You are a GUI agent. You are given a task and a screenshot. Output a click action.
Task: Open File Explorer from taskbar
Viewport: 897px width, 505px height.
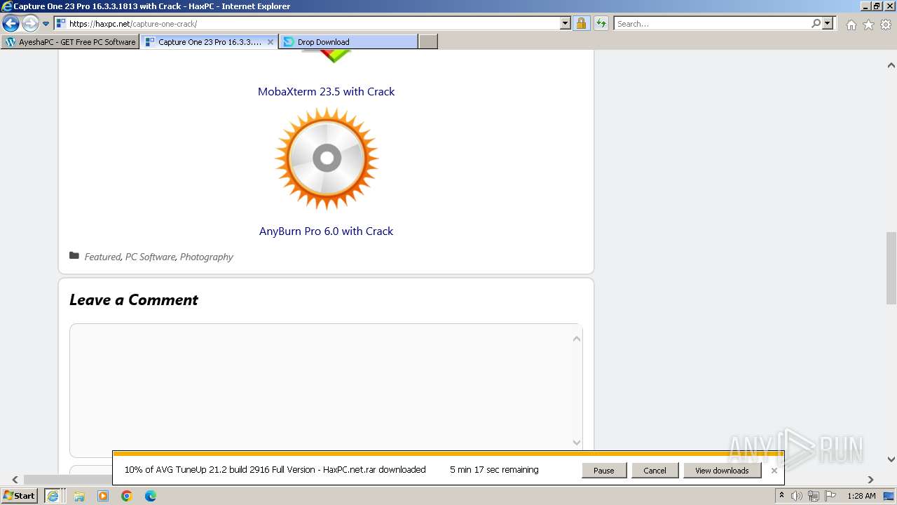79,496
